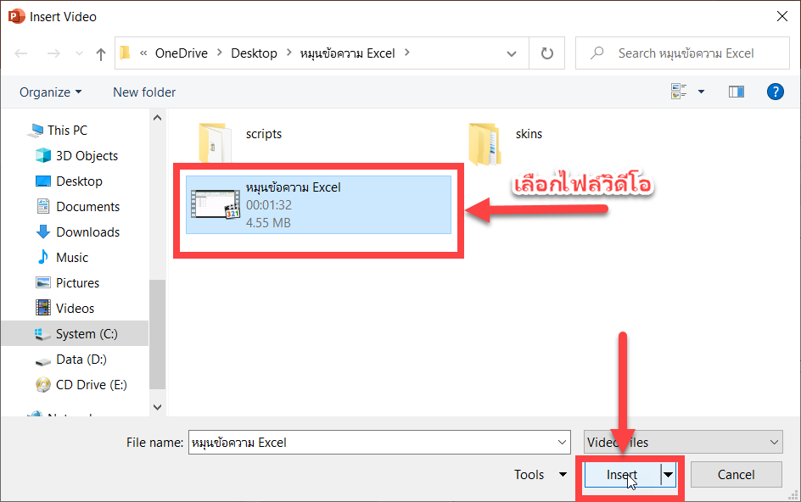This screenshot has width=801, height=502.
Task: Select CD Drive (E:)
Action: point(92,384)
